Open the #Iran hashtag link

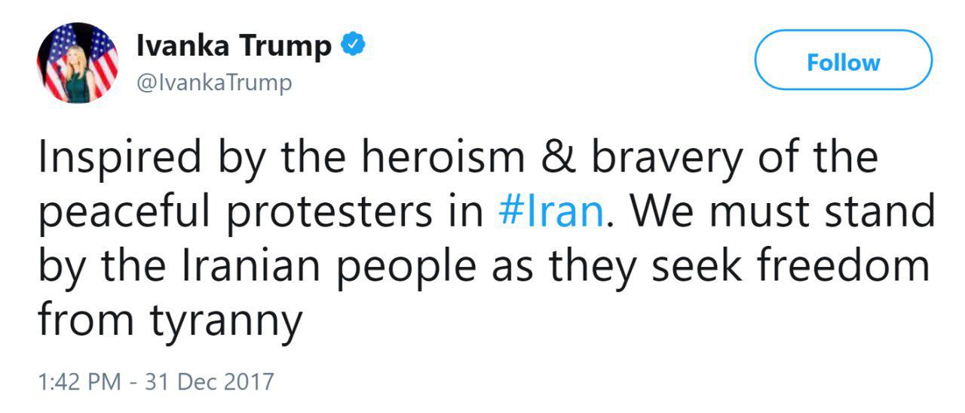(551, 213)
